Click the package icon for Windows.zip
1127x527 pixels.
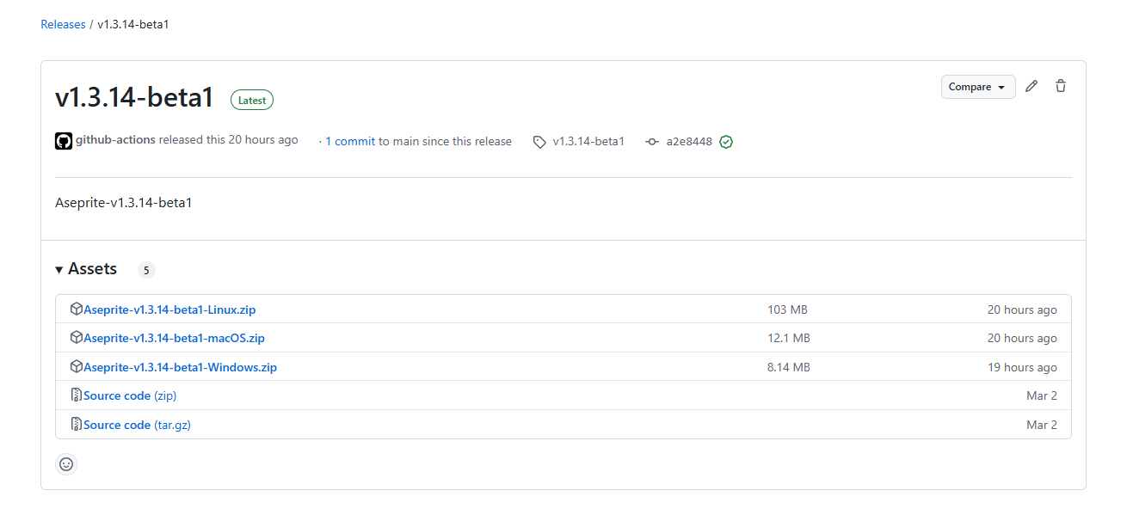(x=77, y=366)
